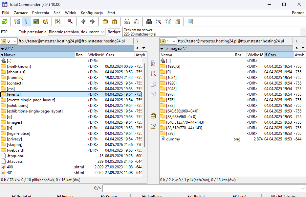This screenshot has height=197, width=306.
Task: Show directory tree view icon
Action: pos(46,21)
